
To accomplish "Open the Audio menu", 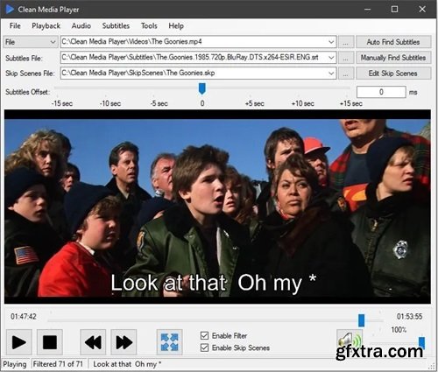I will (x=81, y=26).
